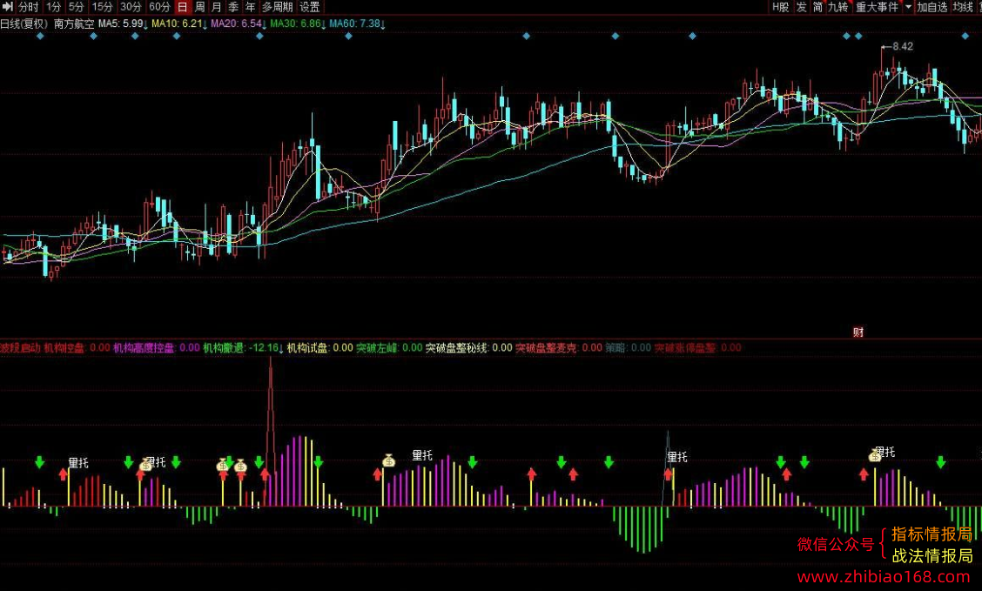This screenshot has height=591, width=982.
Task: Switch to the 季 quarterly chart
Action: point(233,7)
